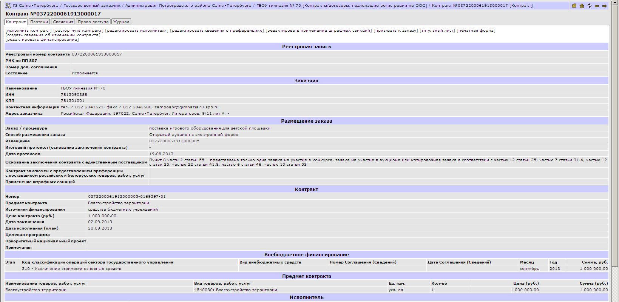Switch to the Сведения tab
The width and height of the screenshot is (619, 302).
click(x=63, y=22)
